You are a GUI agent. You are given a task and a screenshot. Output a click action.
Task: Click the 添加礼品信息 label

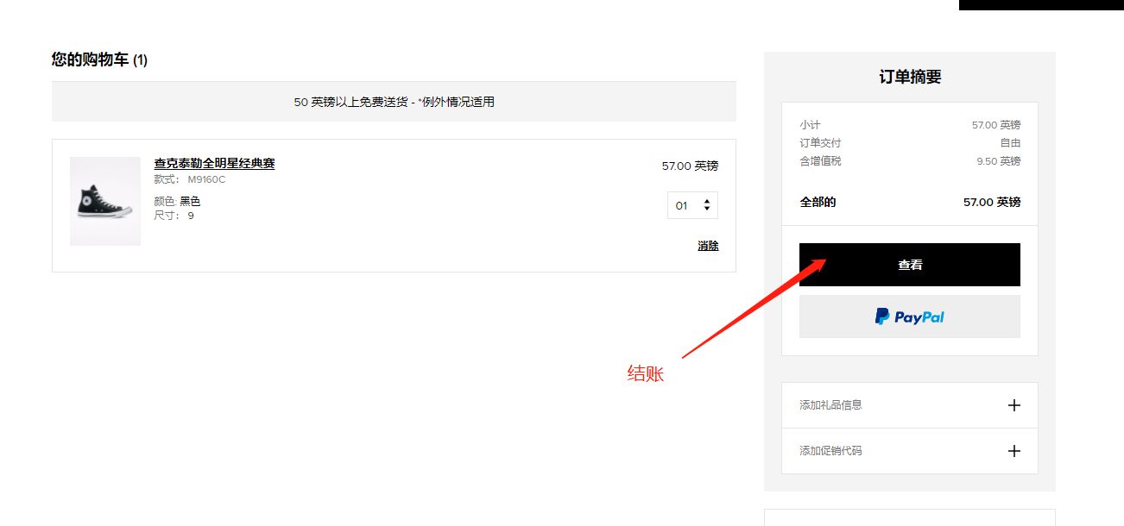(x=830, y=405)
